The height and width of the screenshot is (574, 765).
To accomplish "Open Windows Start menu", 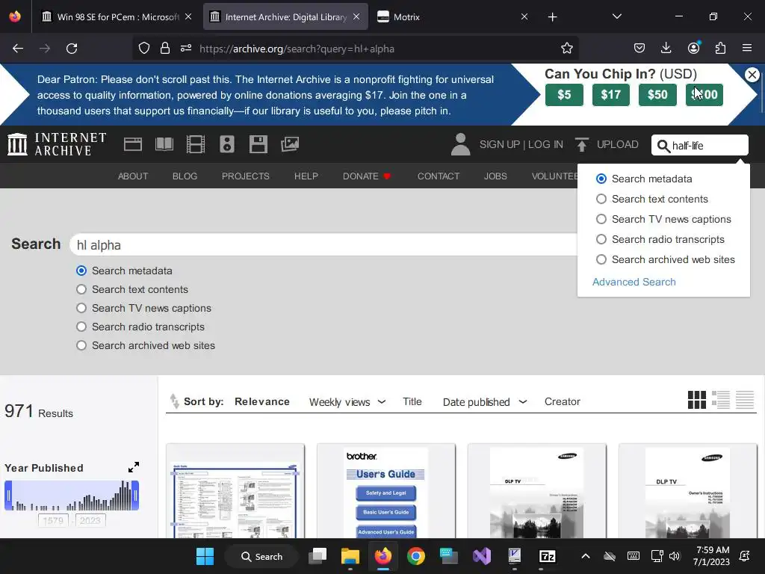I will tap(205, 556).
